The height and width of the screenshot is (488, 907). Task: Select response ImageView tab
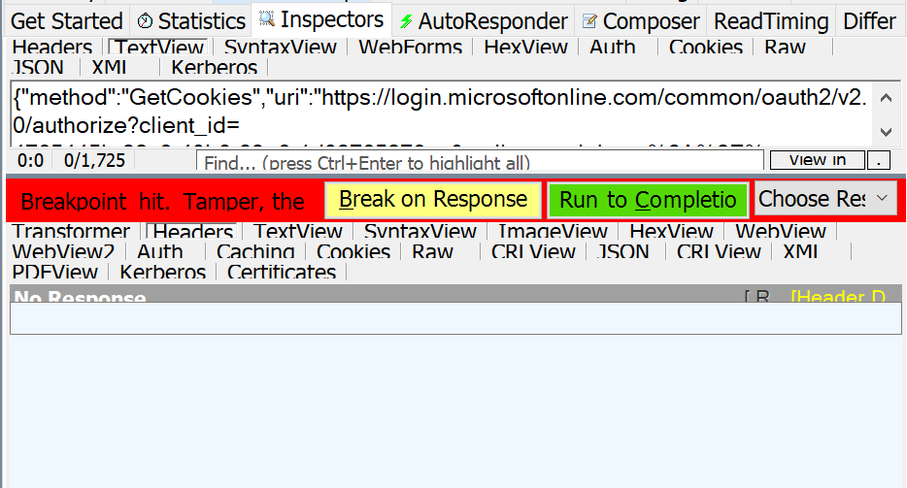coord(553,231)
